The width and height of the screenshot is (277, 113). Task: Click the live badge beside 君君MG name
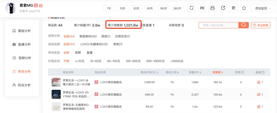tap(41, 6)
